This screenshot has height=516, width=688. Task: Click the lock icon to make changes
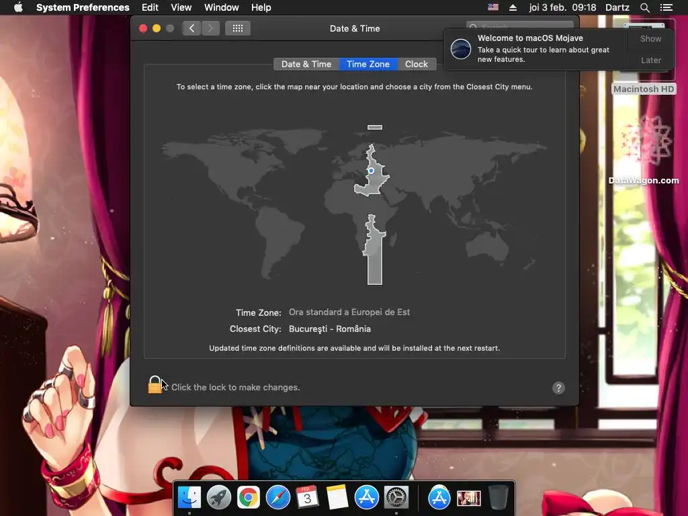[155, 385]
